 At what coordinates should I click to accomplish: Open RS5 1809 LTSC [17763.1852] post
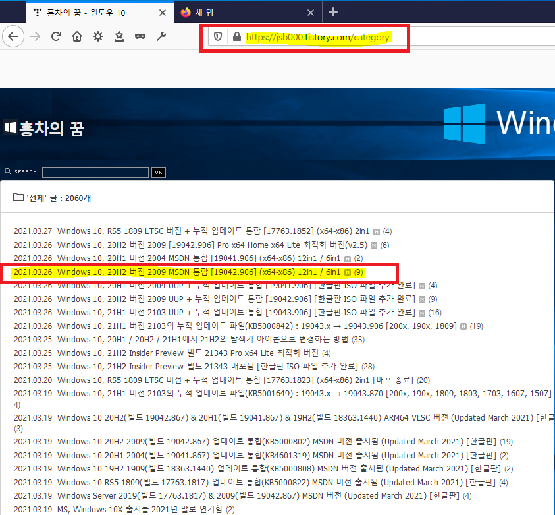[213, 231]
